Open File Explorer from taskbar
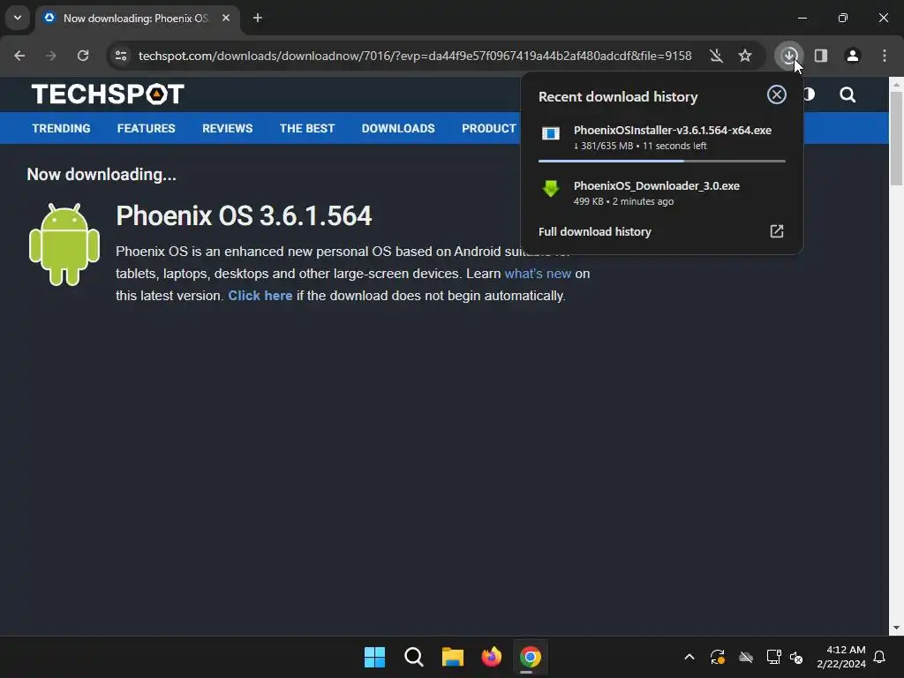 [453, 657]
